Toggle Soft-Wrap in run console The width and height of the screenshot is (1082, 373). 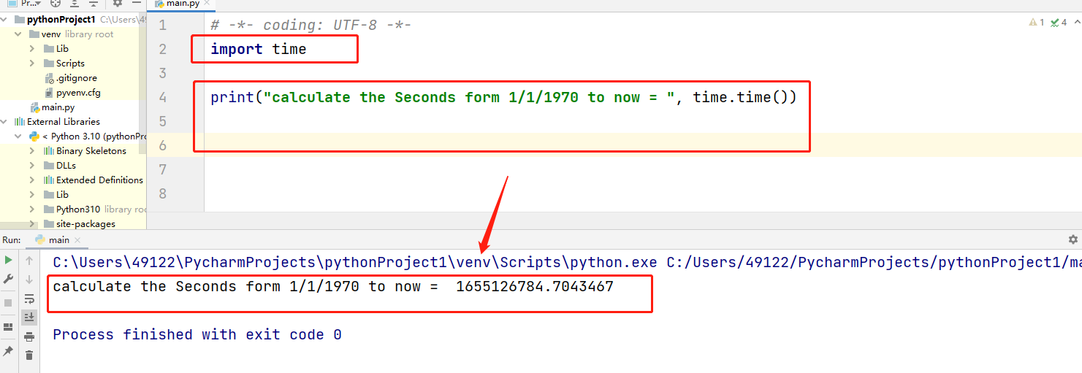point(29,299)
